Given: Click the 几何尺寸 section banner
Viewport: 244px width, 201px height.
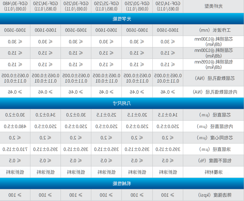Looking at the screenshot, I should coord(122,103).
